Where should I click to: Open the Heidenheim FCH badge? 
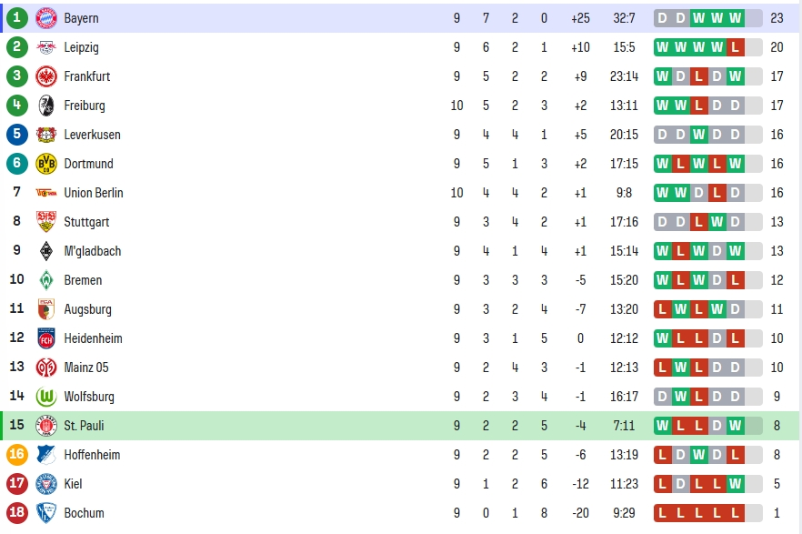46,338
